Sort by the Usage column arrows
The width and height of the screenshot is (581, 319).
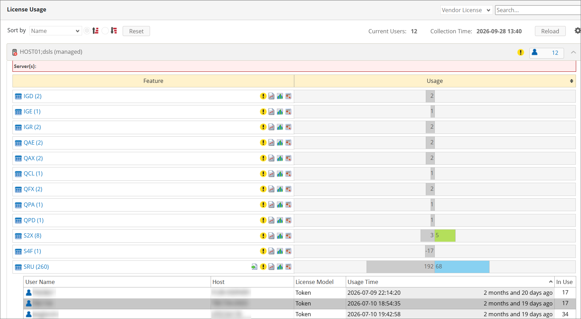click(x=572, y=81)
